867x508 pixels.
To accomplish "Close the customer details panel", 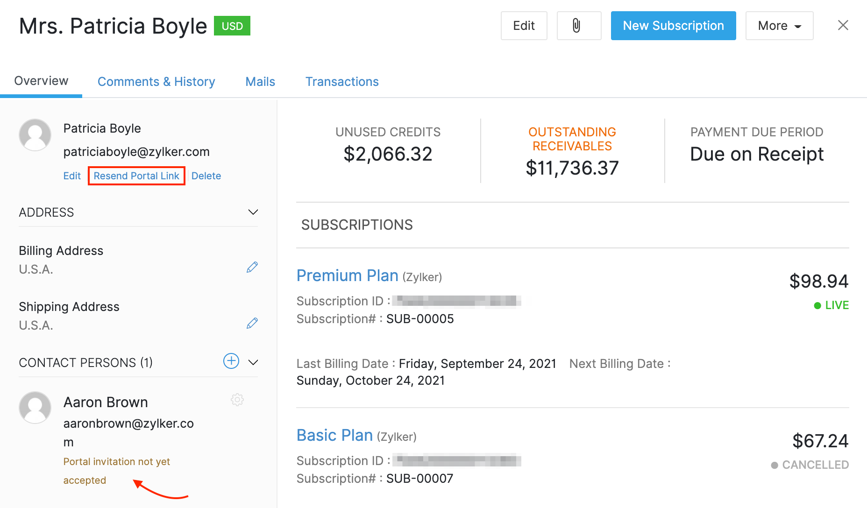I will click(843, 25).
